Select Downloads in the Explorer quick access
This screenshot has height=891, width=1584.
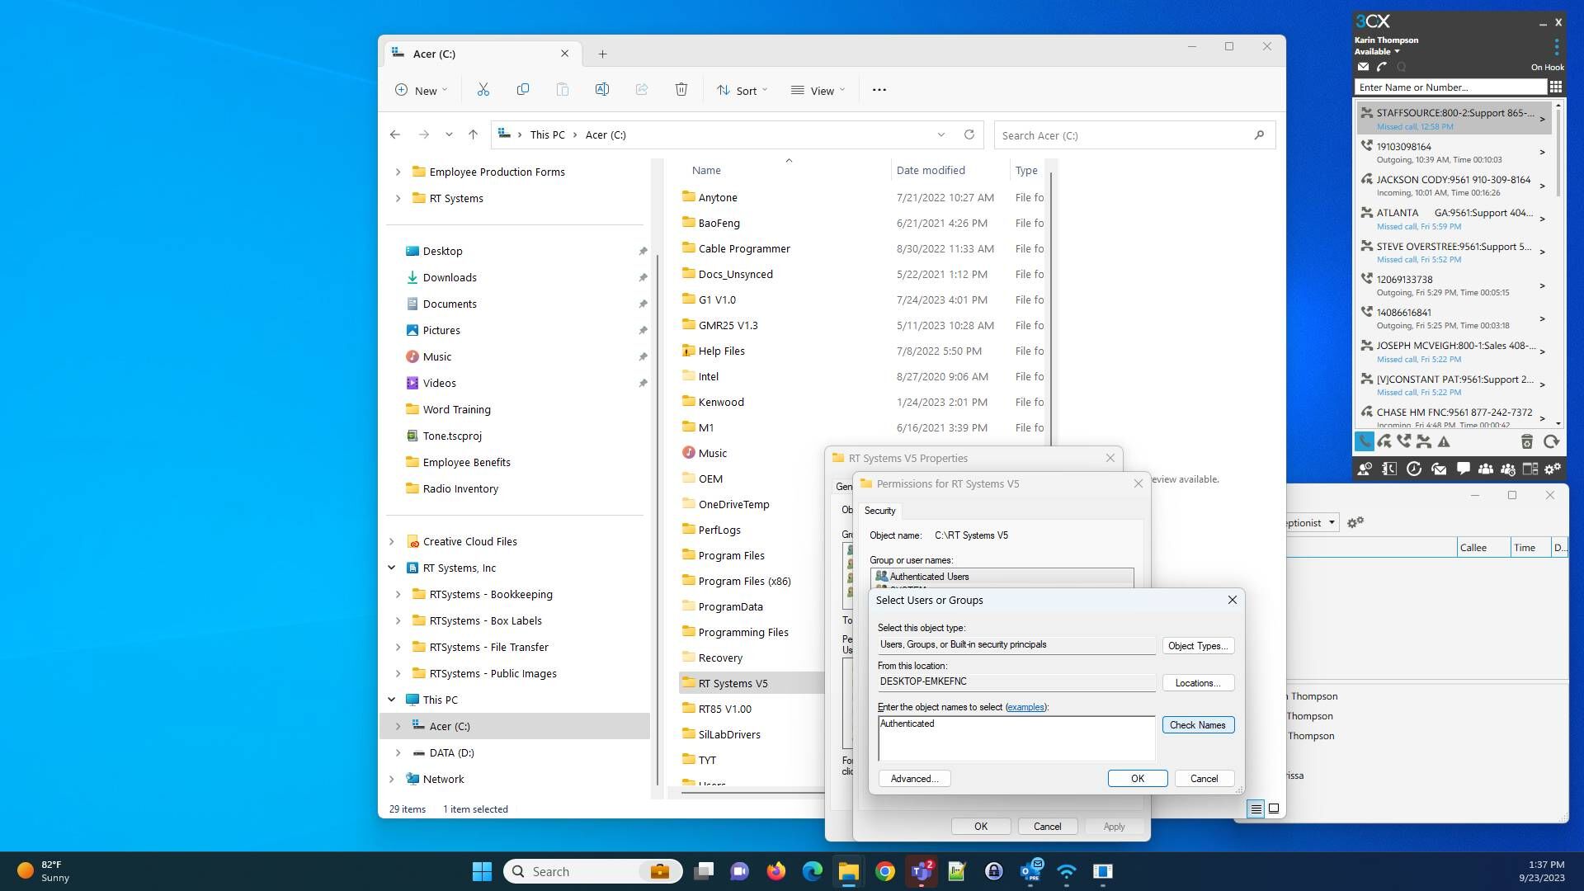point(450,277)
